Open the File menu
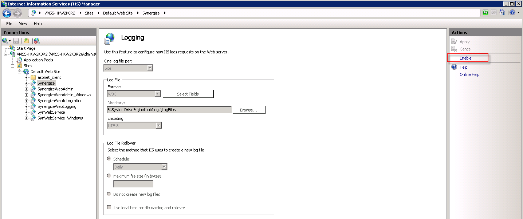The height and width of the screenshot is (219, 523). (9, 24)
